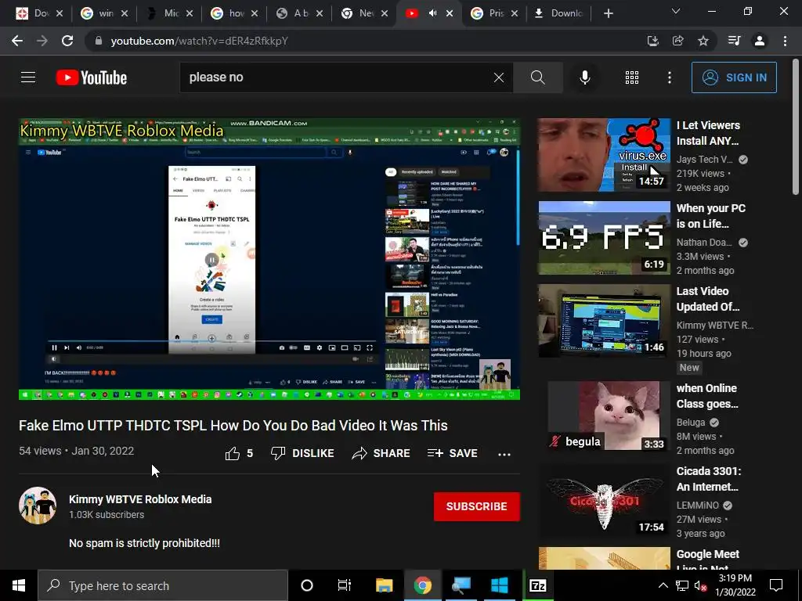Viewport: 802px width, 601px height.
Task: Click SHARE below the video
Action: click(381, 453)
